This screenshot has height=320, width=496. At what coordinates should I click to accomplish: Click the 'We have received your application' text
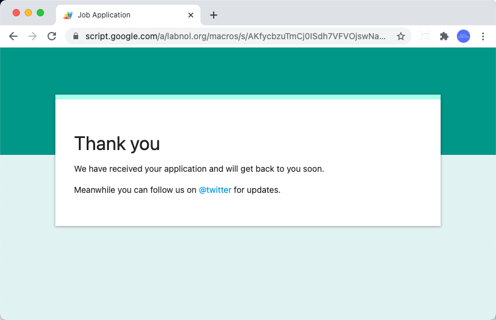click(199, 169)
